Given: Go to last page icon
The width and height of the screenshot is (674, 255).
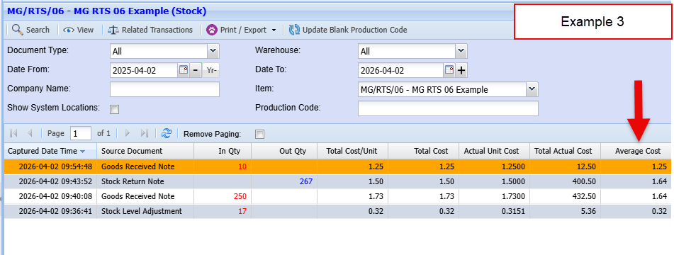Looking at the screenshot, I should pyautogui.click(x=144, y=133).
